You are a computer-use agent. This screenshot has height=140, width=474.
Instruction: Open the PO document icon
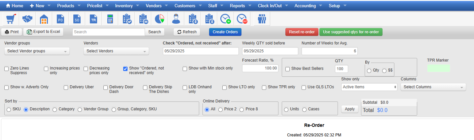click(x=60, y=19)
